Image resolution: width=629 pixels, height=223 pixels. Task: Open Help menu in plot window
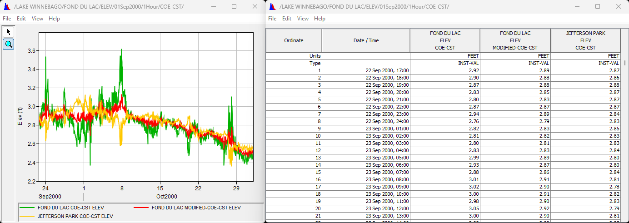(x=54, y=19)
